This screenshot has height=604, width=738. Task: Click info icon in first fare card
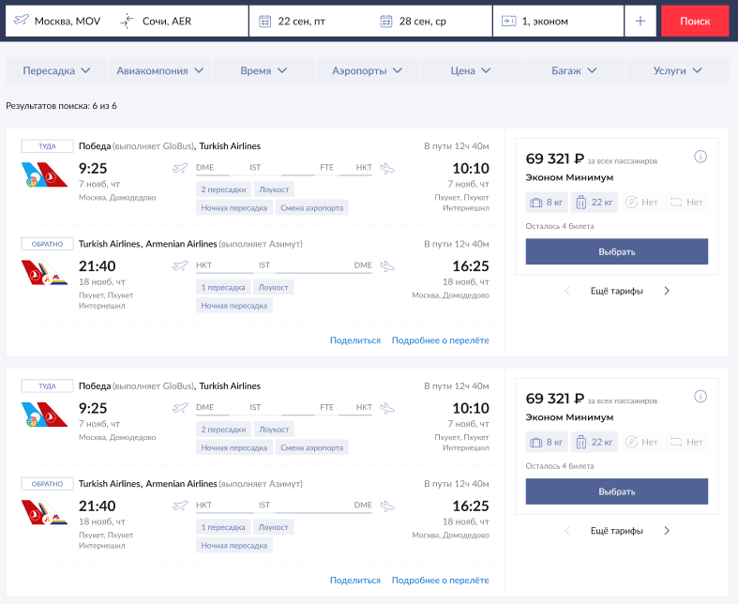tap(700, 157)
